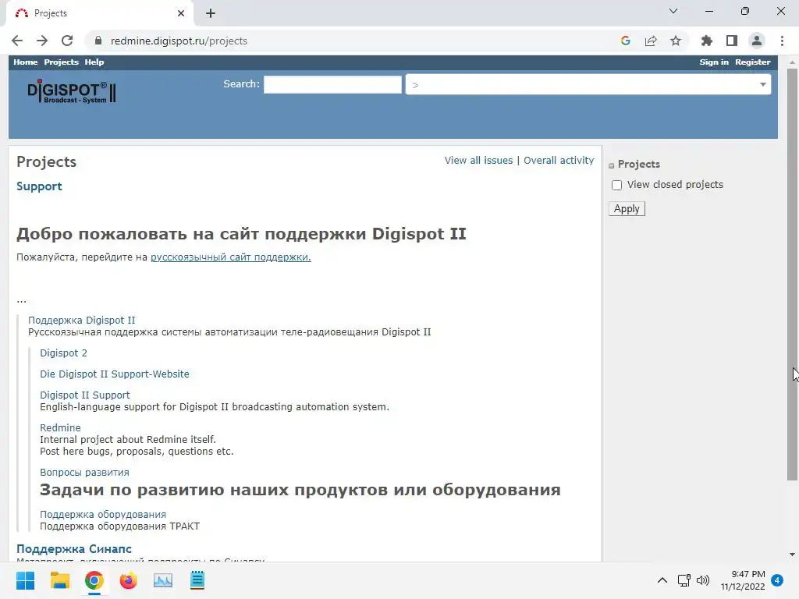The height and width of the screenshot is (599, 799).
Task: View site info via the lock icon
Action: pos(98,41)
